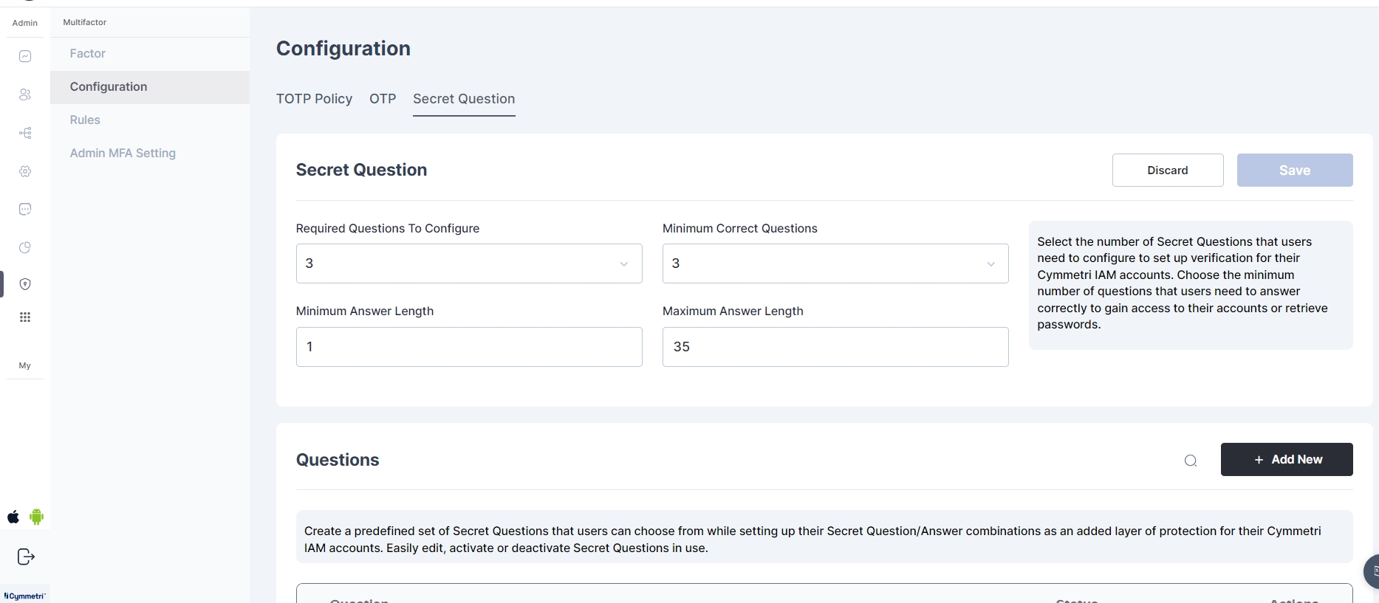The height and width of the screenshot is (603, 1379).
Task: Click the hierarchy tree sidebar icon
Action: (x=25, y=133)
